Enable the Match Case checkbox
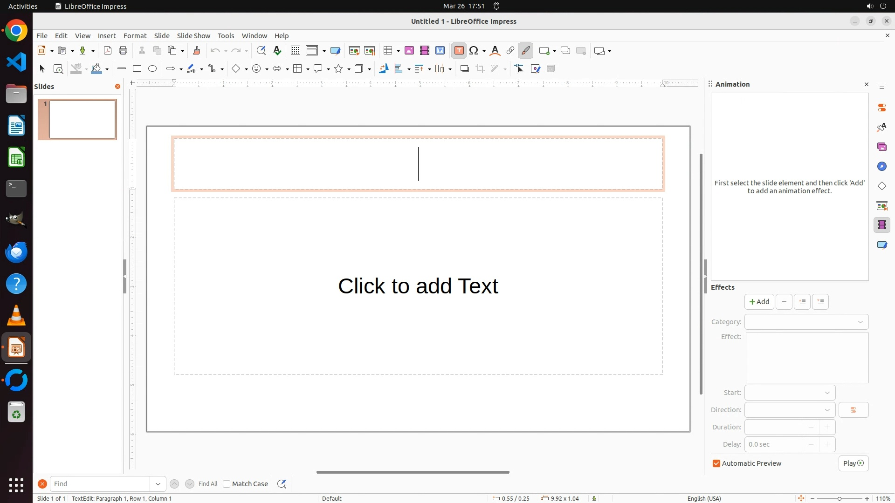 click(x=227, y=484)
